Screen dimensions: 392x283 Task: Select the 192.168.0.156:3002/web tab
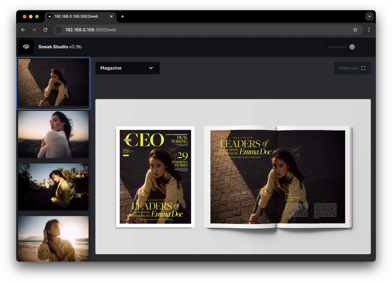77,16
